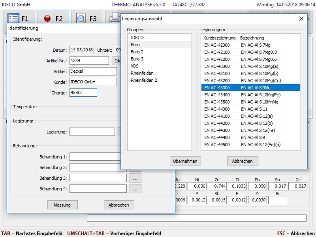Select EN AC-Al Si12(Fe)(b) alloy row
The image size is (316, 237).
(260, 145)
